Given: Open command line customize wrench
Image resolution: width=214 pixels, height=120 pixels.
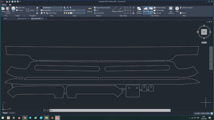Looking at the screenshot, I should click(48, 110).
